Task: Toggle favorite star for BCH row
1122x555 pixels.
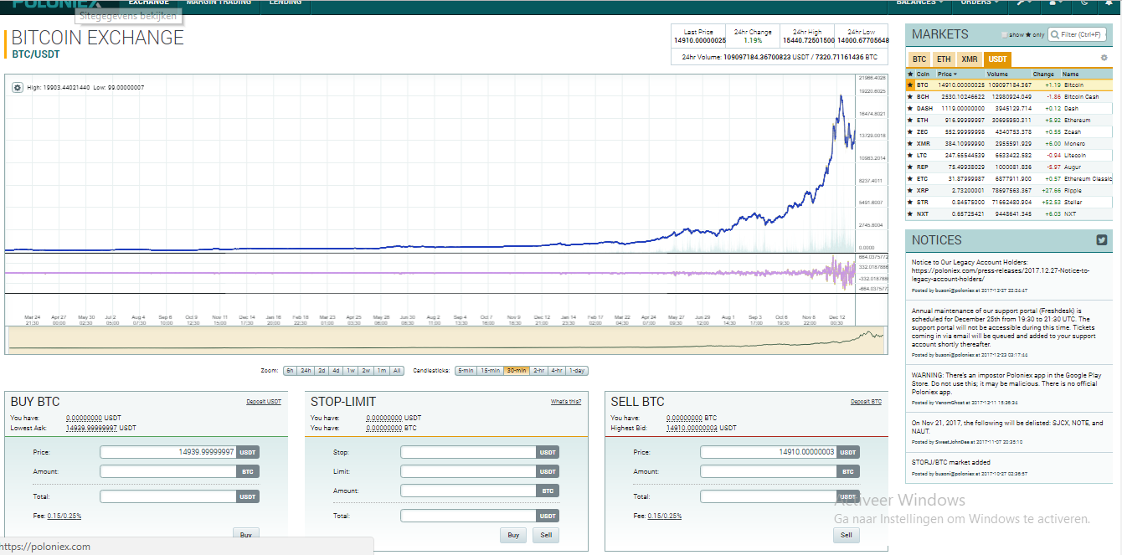Action: [x=911, y=96]
